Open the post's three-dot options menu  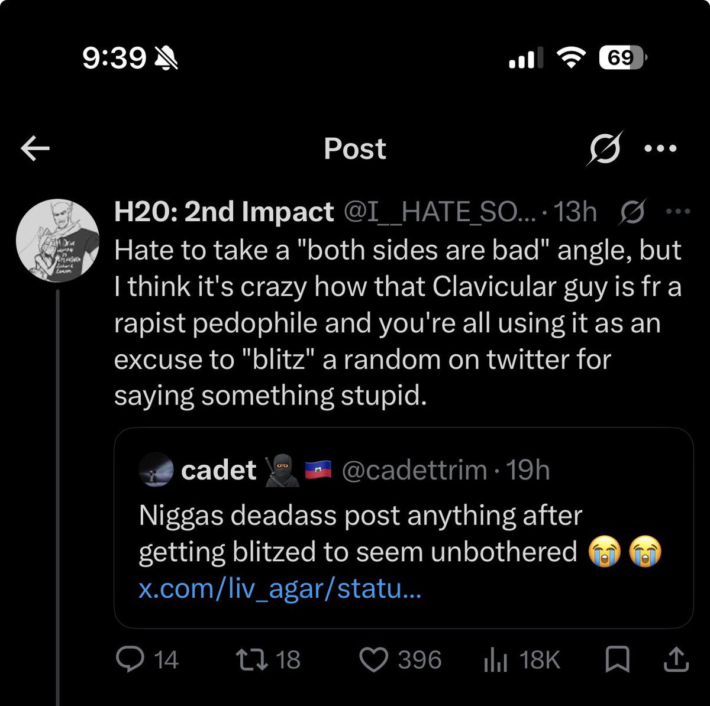[x=678, y=211]
